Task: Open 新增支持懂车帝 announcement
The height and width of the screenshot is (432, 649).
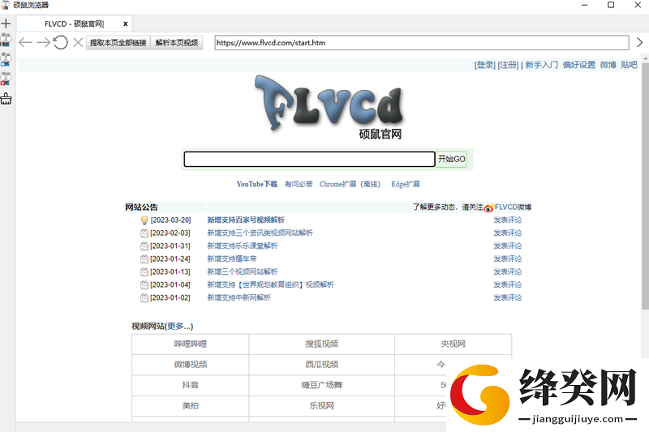Action: pos(232,259)
